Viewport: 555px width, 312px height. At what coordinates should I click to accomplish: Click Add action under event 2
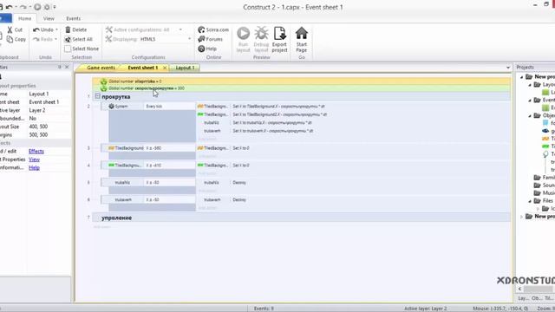pyautogui.click(x=206, y=139)
